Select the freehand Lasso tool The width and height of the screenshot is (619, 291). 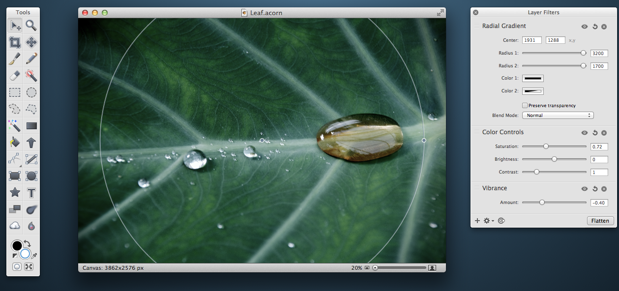[15, 109]
